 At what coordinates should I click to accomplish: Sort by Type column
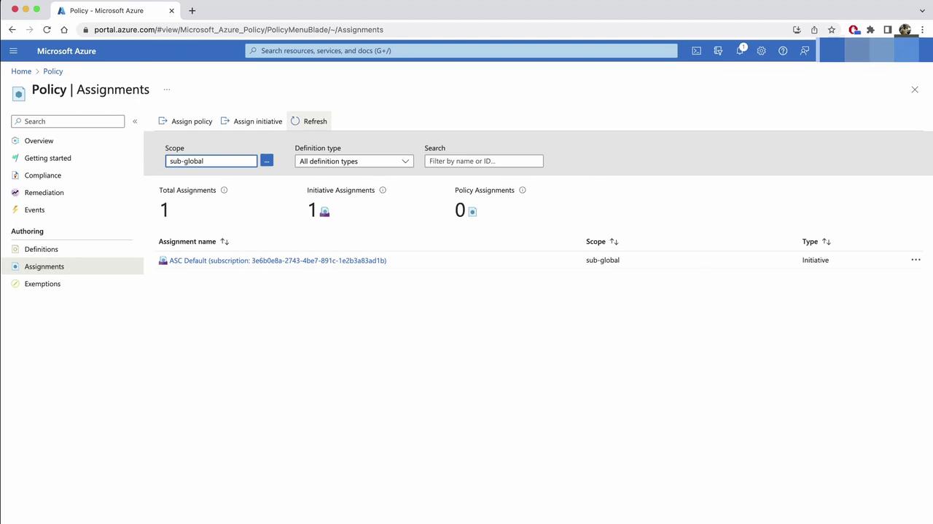pyautogui.click(x=816, y=242)
